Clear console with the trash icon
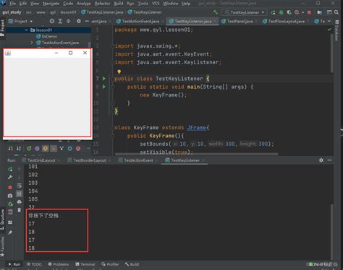Viewport: 343px width, 270px height. [19, 210]
